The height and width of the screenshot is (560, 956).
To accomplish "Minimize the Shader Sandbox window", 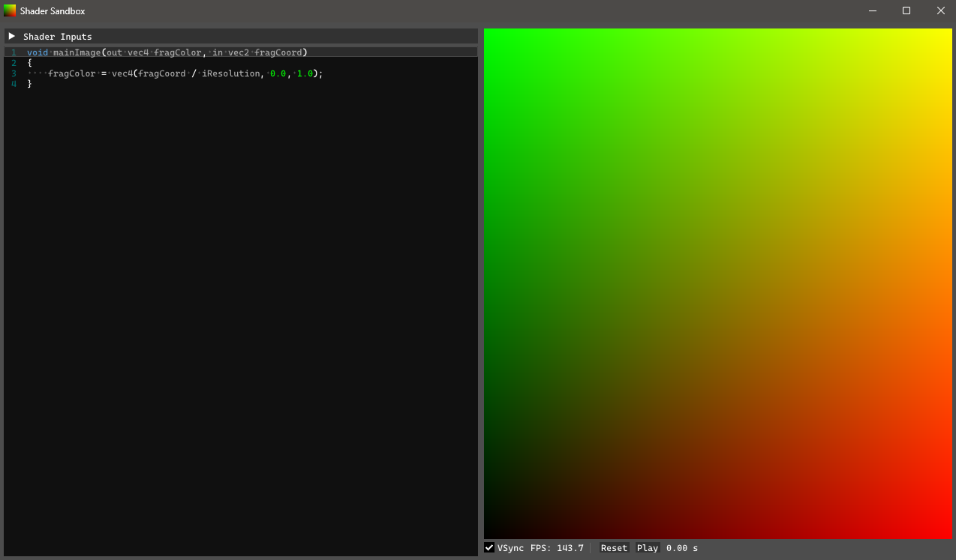I will pyautogui.click(x=873, y=10).
